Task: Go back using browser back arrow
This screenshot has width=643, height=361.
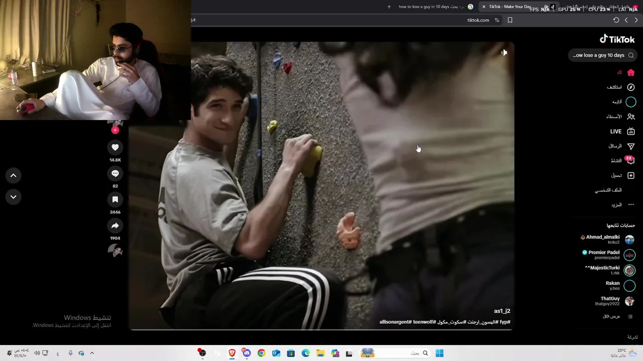Action: click(x=636, y=20)
